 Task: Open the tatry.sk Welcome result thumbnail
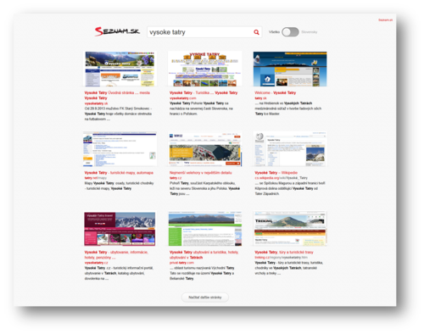290,69
